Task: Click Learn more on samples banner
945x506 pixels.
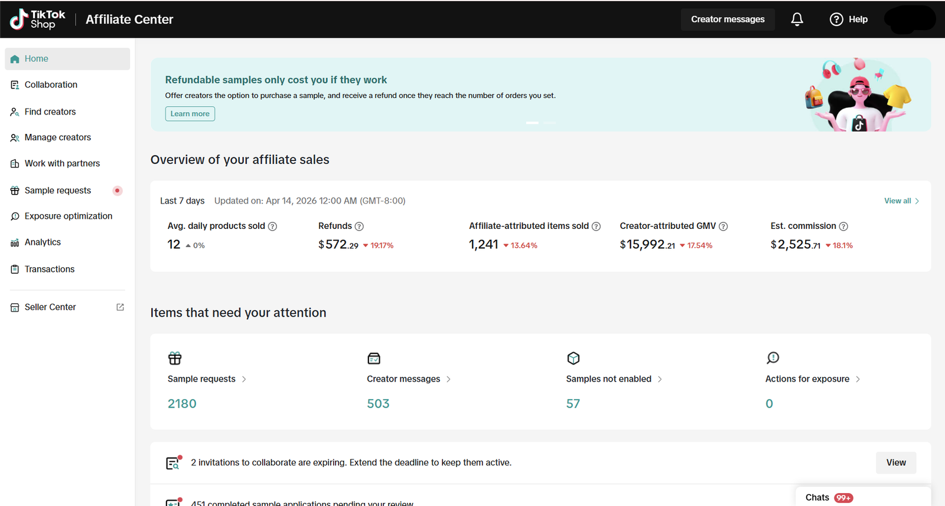Action: (190, 114)
